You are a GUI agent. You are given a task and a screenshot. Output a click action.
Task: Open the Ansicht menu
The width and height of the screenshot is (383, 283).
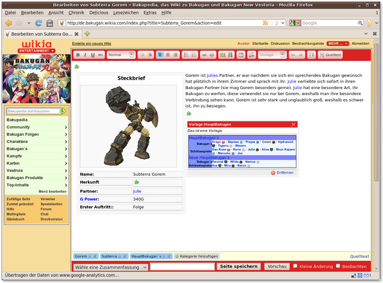(x=56, y=13)
